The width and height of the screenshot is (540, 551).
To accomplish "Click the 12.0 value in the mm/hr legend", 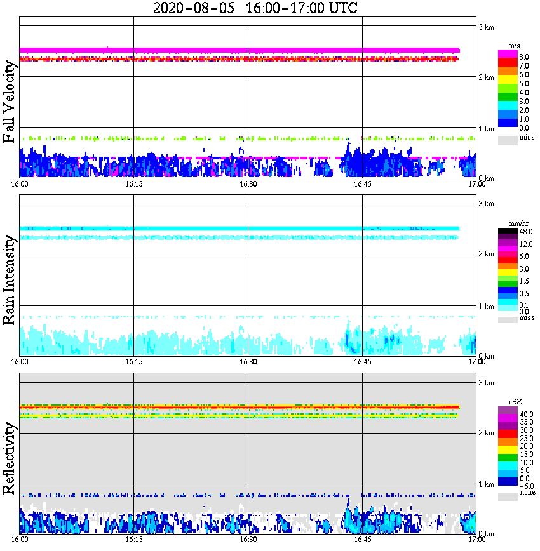I will click(x=525, y=244).
